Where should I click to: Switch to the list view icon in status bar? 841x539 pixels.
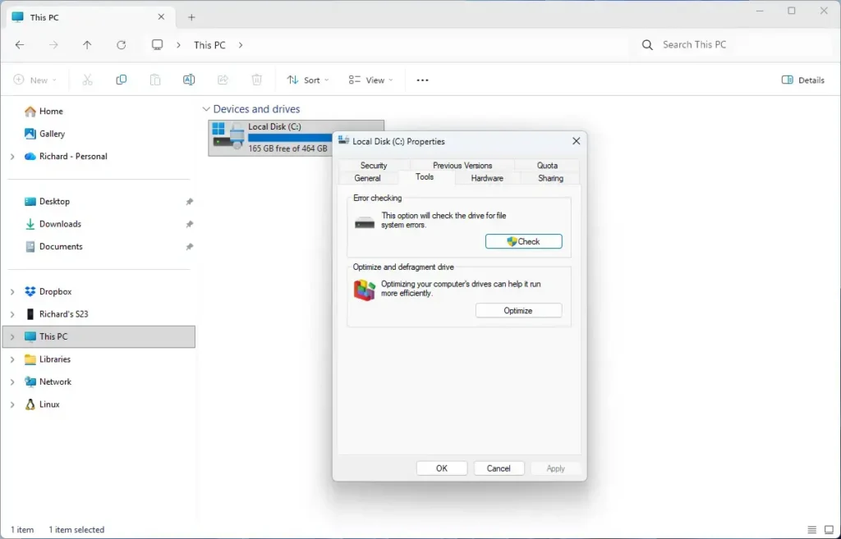click(x=812, y=529)
